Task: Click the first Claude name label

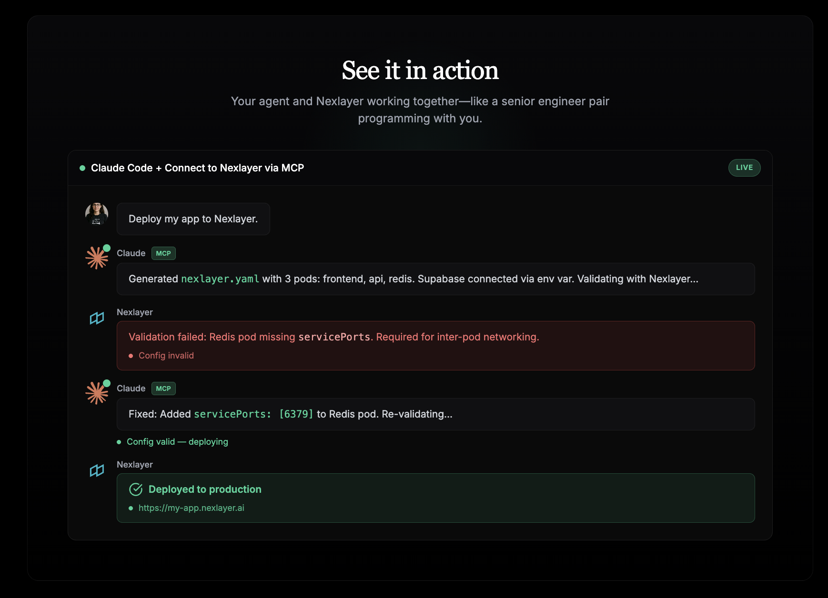Action: (131, 253)
